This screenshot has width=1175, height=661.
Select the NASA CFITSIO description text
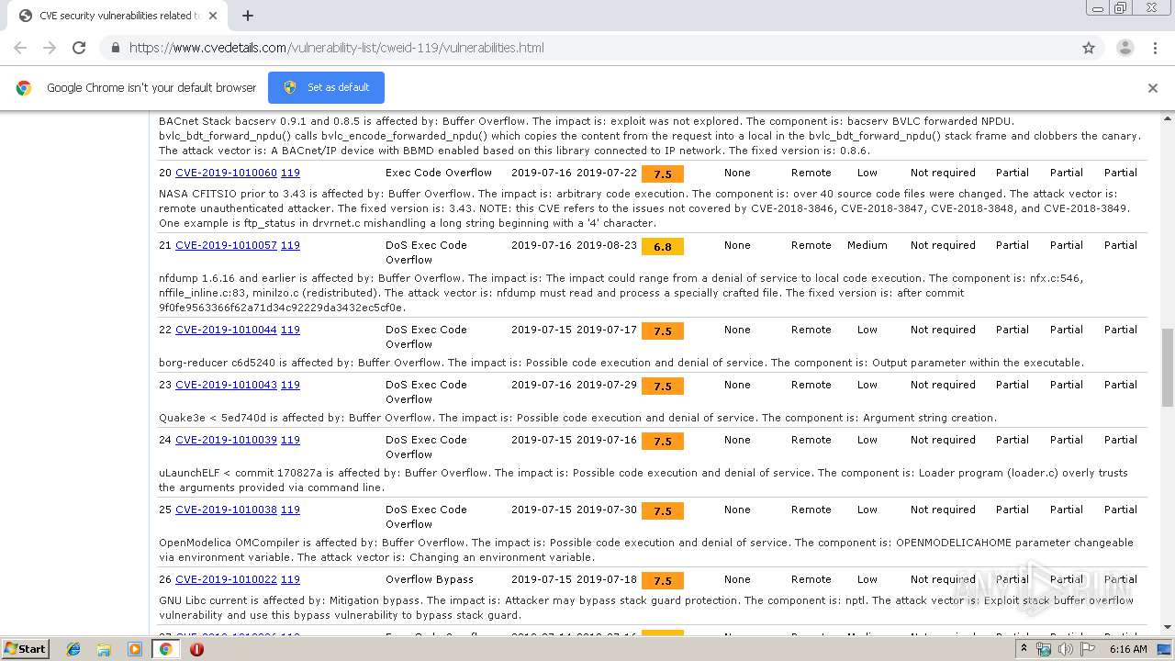[x=644, y=208]
